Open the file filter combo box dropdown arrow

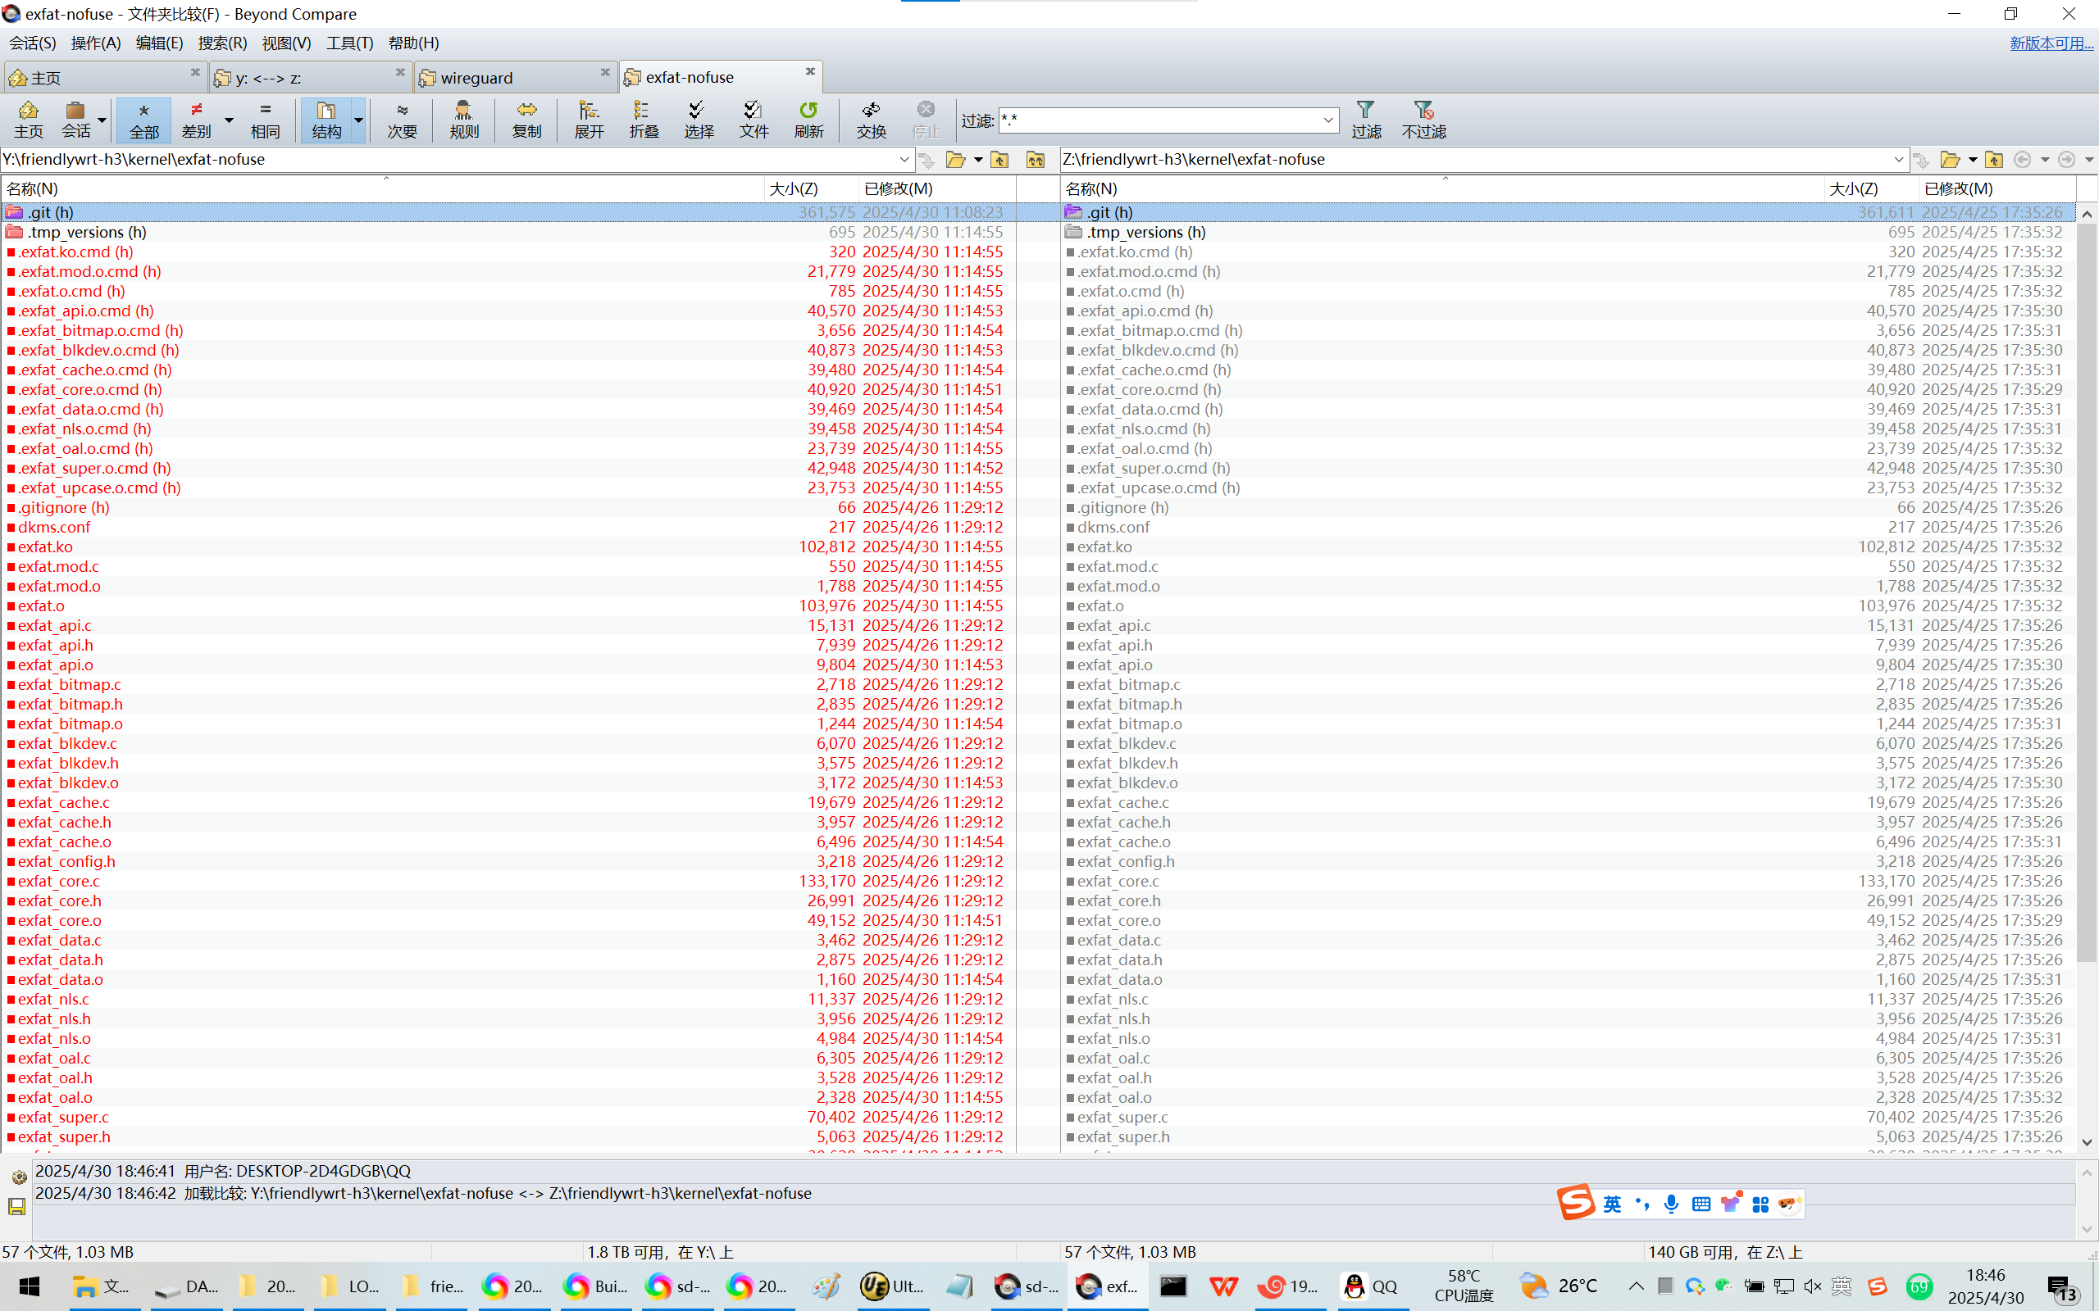1328,120
